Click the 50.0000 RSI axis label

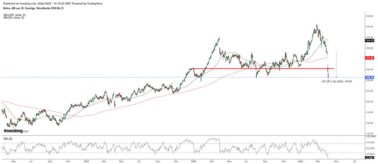pyautogui.click(x=370, y=148)
